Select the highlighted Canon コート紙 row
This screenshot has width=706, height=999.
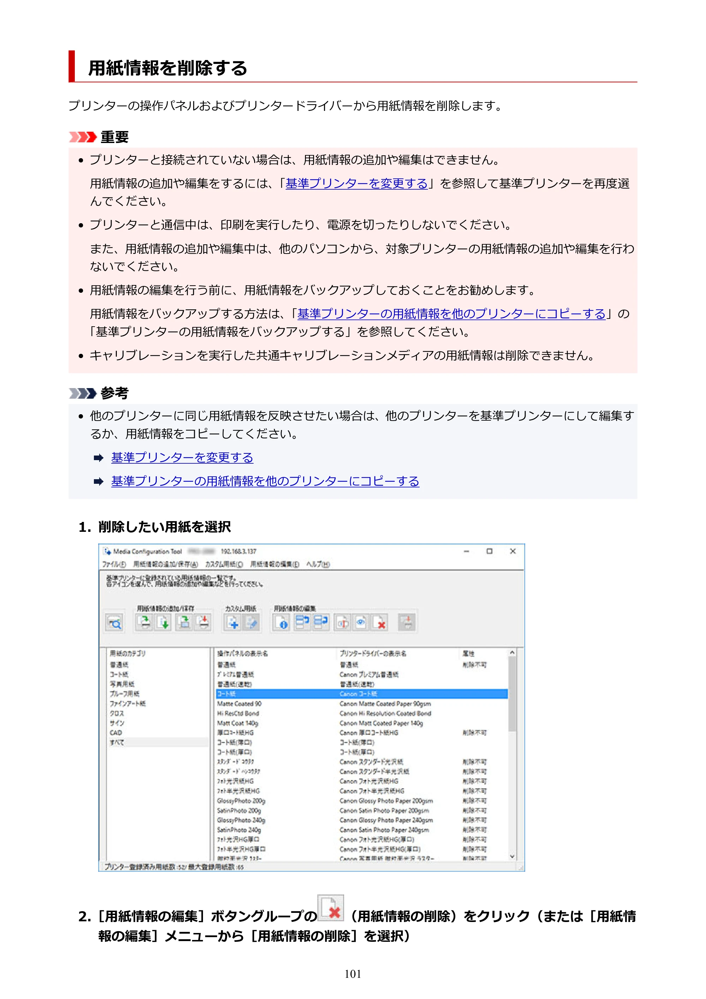tap(361, 694)
